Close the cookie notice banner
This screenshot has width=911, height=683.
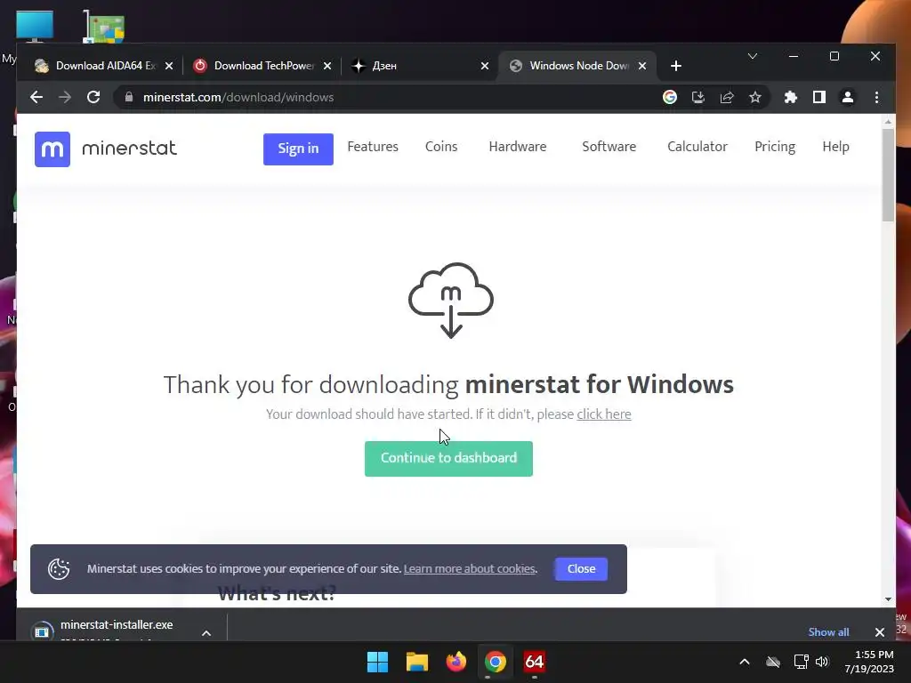click(x=581, y=568)
